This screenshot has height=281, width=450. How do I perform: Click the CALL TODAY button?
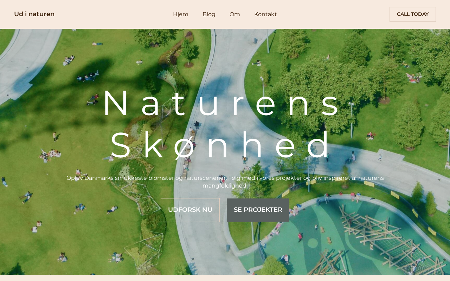tap(413, 14)
